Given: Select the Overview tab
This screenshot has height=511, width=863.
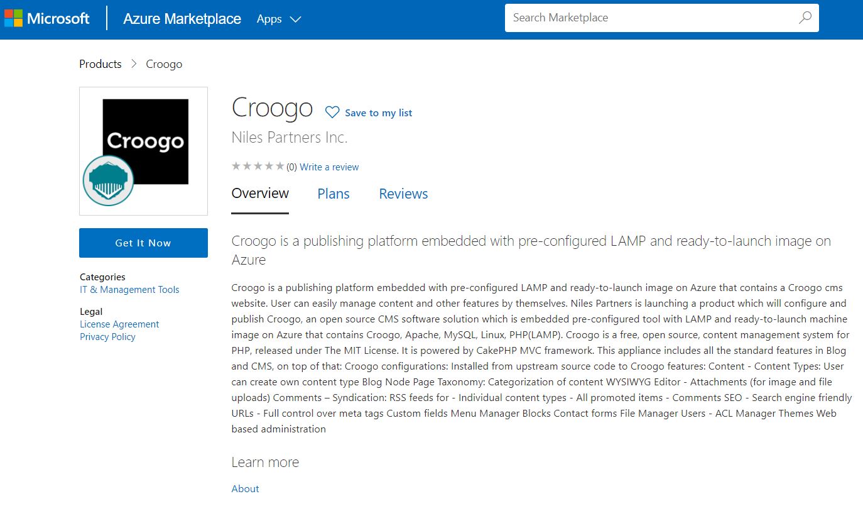Looking at the screenshot, I should tap(260, 194).
